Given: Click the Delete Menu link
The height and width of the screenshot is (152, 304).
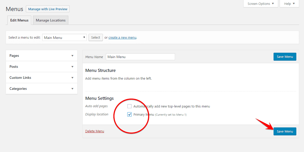Looking at the screenshot, I should pyautogui.click(x=95, y=131).
